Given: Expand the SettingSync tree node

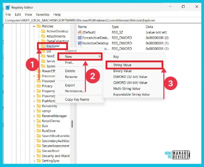Looking at the screenshot, I should [34, 161].
